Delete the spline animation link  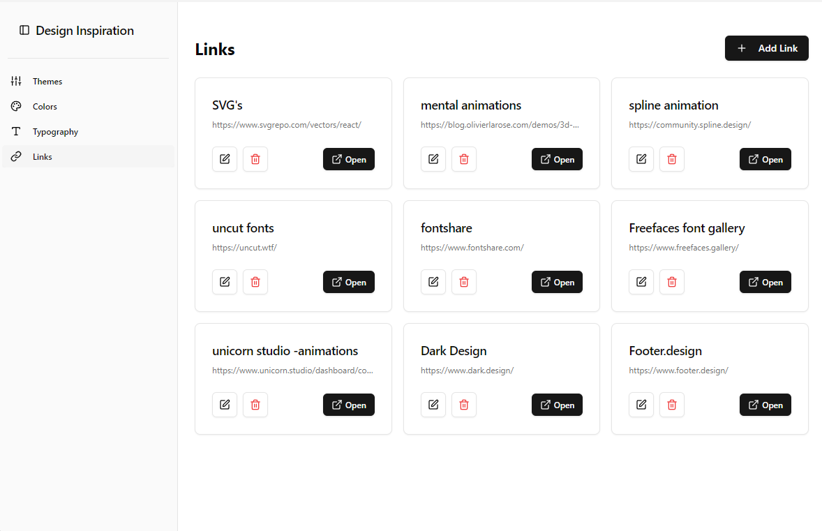672,159
